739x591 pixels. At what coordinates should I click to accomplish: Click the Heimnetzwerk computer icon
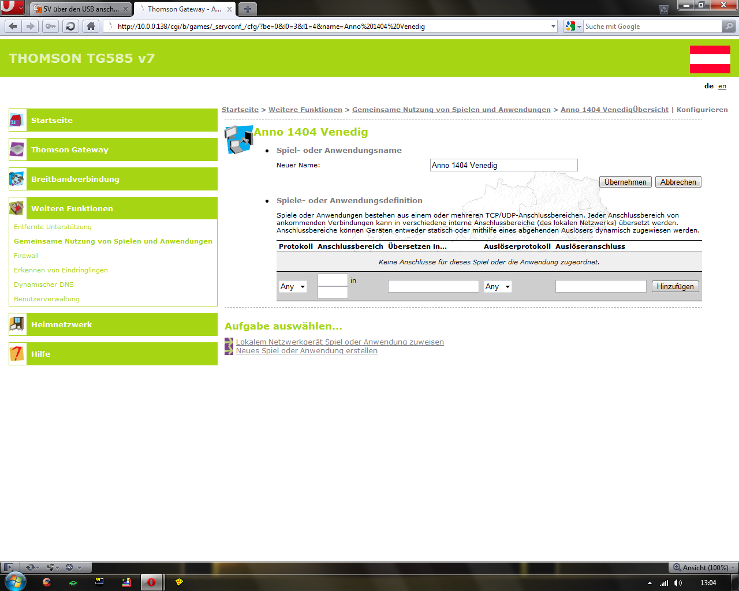(17, 324)
